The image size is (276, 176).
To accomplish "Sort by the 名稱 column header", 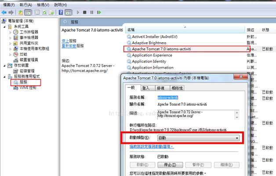I will (185, 30).
